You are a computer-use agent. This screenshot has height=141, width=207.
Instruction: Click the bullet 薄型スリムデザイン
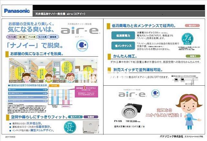point(32,130)
